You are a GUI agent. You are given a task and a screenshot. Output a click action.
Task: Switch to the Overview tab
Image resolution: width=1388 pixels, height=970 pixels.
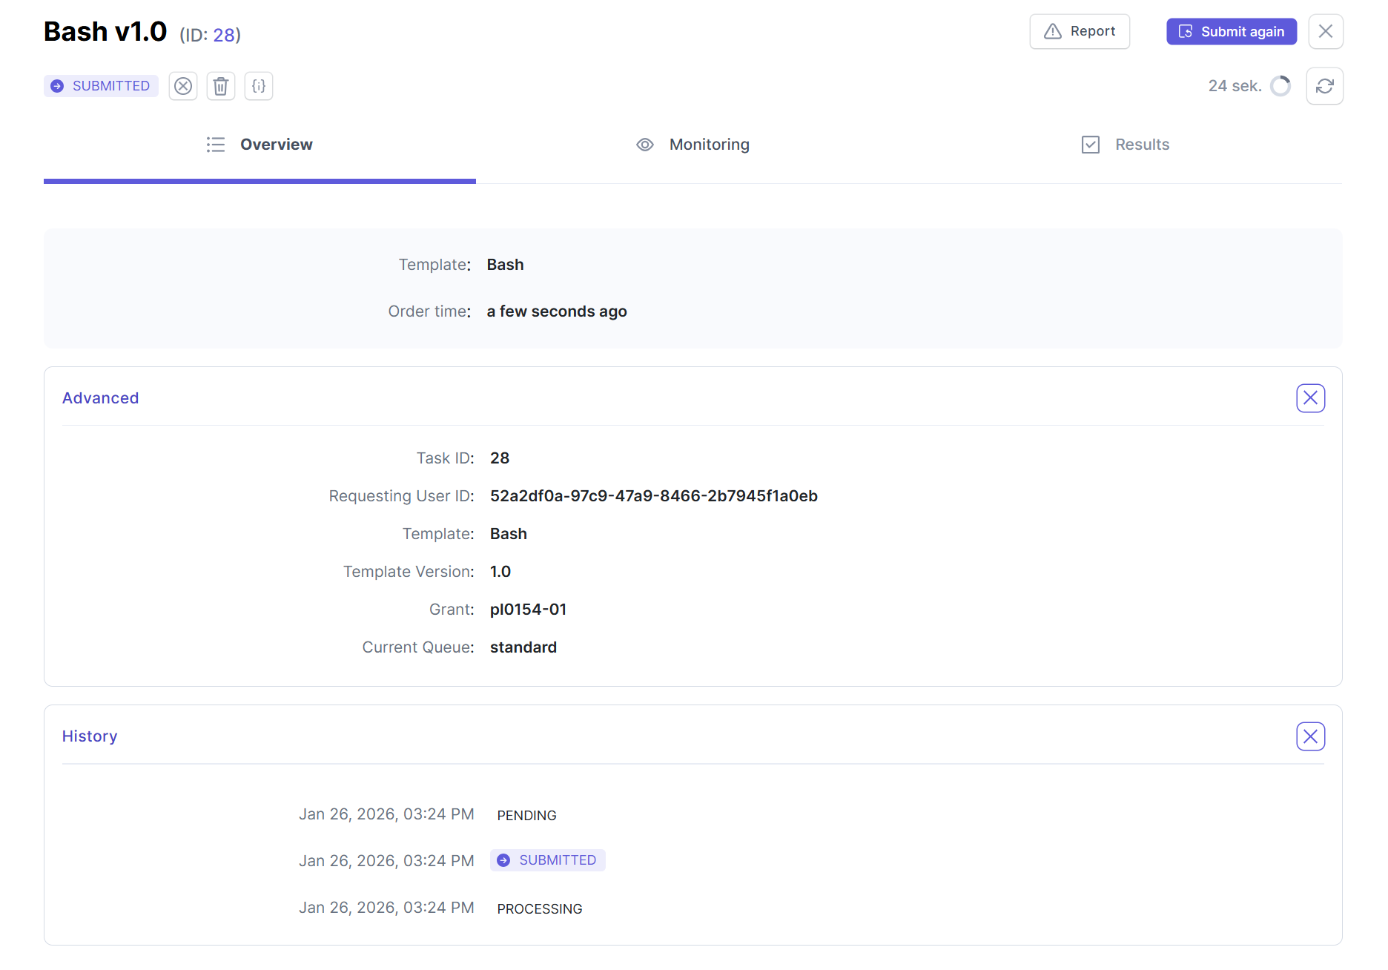click(260, 145)
